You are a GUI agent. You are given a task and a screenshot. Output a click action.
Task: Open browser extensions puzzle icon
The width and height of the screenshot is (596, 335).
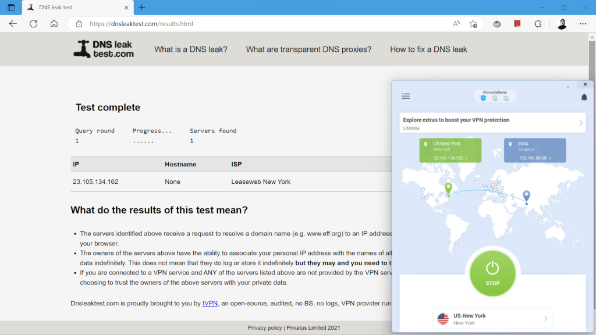(538, 24)
